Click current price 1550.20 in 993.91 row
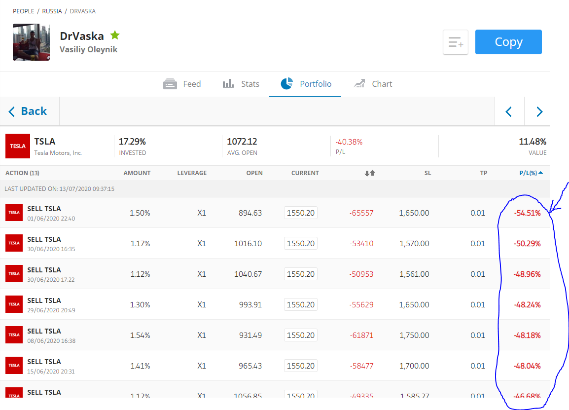Viewport: 569px width, 410px height. click(x=300, y=305)
